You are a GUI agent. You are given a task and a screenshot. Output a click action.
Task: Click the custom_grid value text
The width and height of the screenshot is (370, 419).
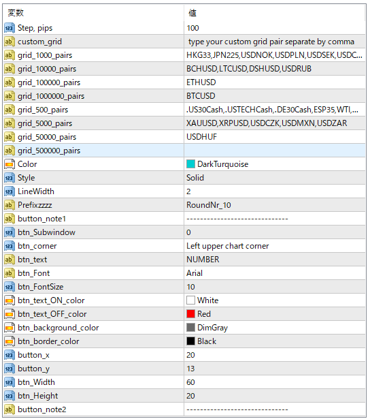tap(271, 42)
